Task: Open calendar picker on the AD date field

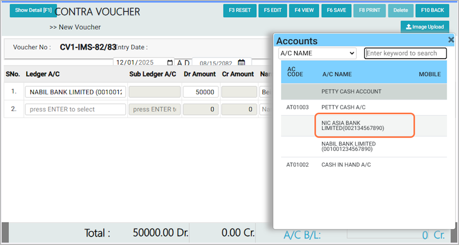Action: [x=170, y=63]
